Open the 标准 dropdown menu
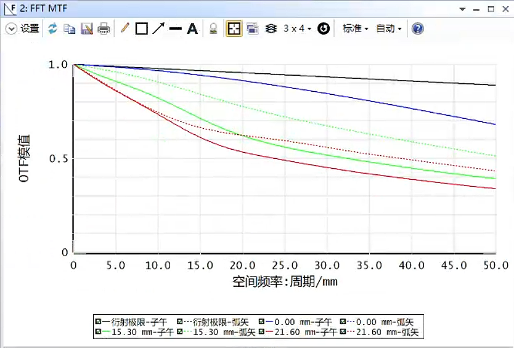The height and width of the screenshot is (348, 514). click(x=355, y=28)
